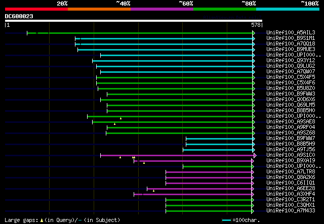Open the UniRef100_A7QQ18 subject label

(x=291, y=44)
